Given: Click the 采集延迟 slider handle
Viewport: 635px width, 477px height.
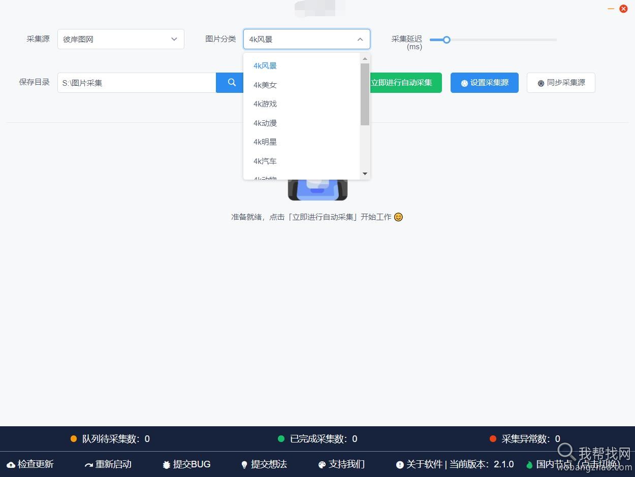Looking at the screenshot, I should click(447, 40).
